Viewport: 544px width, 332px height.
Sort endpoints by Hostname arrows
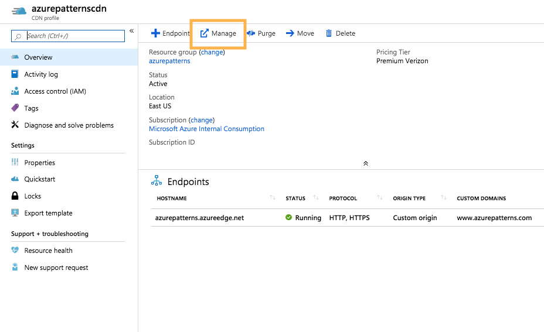273,197
